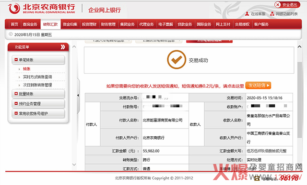The image size is (307, 185).
Task: Click payee bank 中国工商银行秦皇岛秦山支行
Action: point(268,137)
